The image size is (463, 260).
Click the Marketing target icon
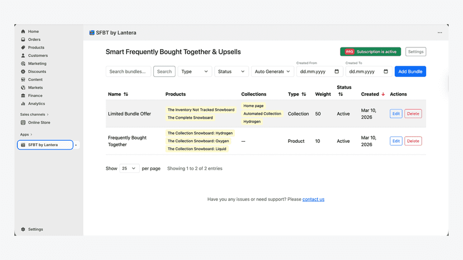coord(23,64)
